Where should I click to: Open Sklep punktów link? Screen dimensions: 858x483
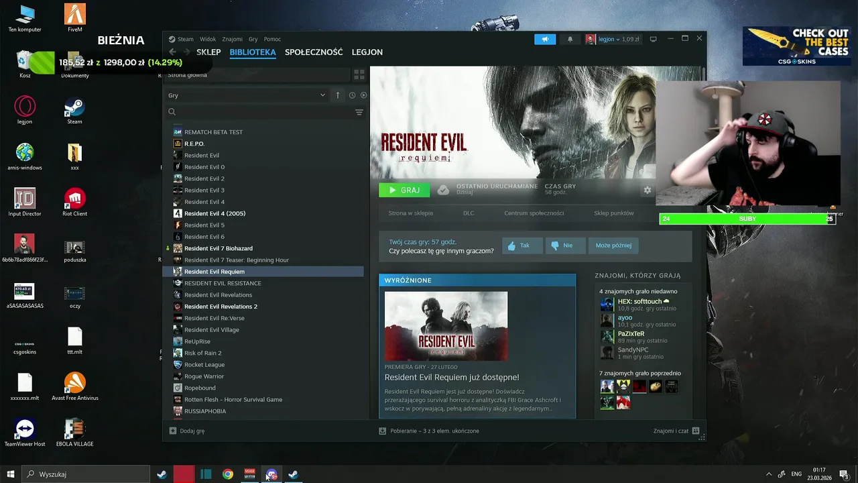(x=613, y=213)
